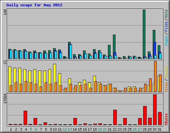Click the red KBytes bar for day 31
The image size is (170, 133).
click(x=160, y=118)
